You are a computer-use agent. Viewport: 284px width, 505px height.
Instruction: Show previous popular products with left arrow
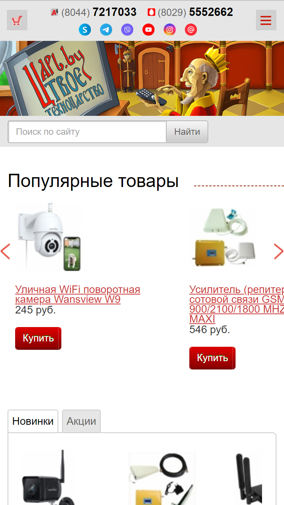point(5,252)
